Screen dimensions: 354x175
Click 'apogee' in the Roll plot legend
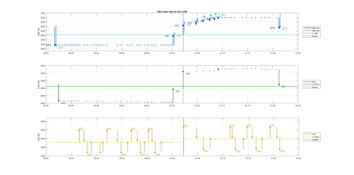(x=312, y=140)
